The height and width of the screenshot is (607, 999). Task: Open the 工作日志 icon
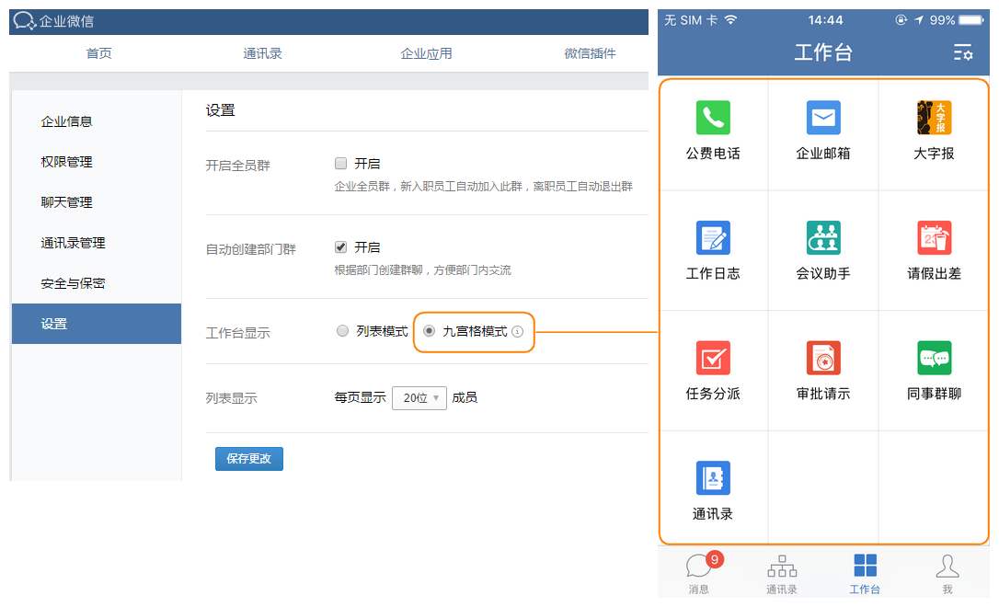tap(713, 237)
